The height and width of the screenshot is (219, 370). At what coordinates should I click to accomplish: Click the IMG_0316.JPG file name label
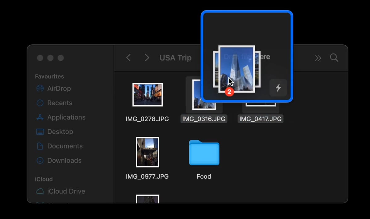[x=204, y=119]
